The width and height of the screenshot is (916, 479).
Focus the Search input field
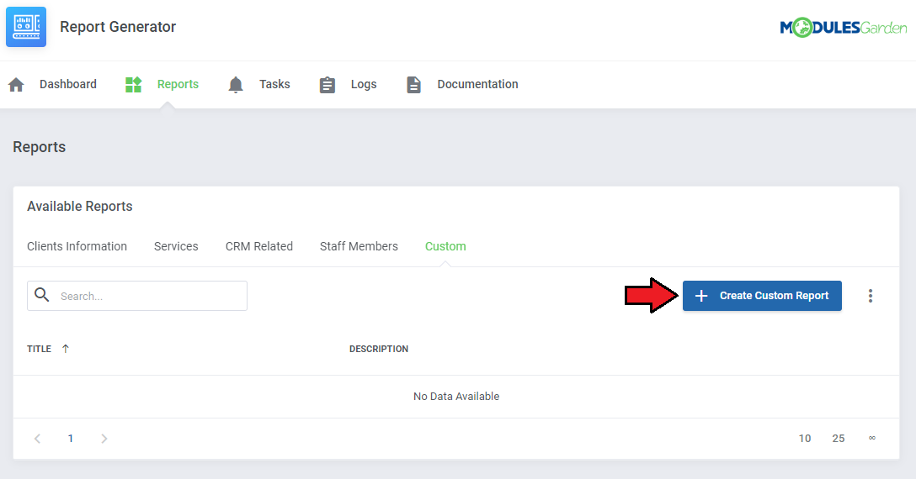click(137, 296)
